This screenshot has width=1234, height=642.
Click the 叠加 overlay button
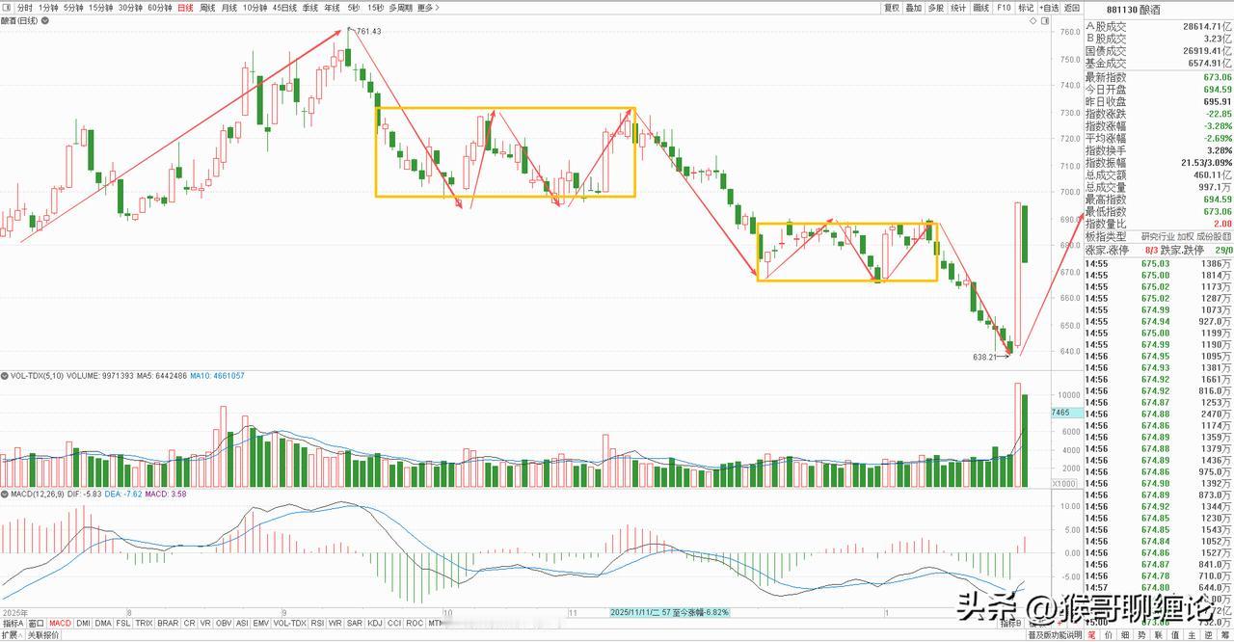914,8
